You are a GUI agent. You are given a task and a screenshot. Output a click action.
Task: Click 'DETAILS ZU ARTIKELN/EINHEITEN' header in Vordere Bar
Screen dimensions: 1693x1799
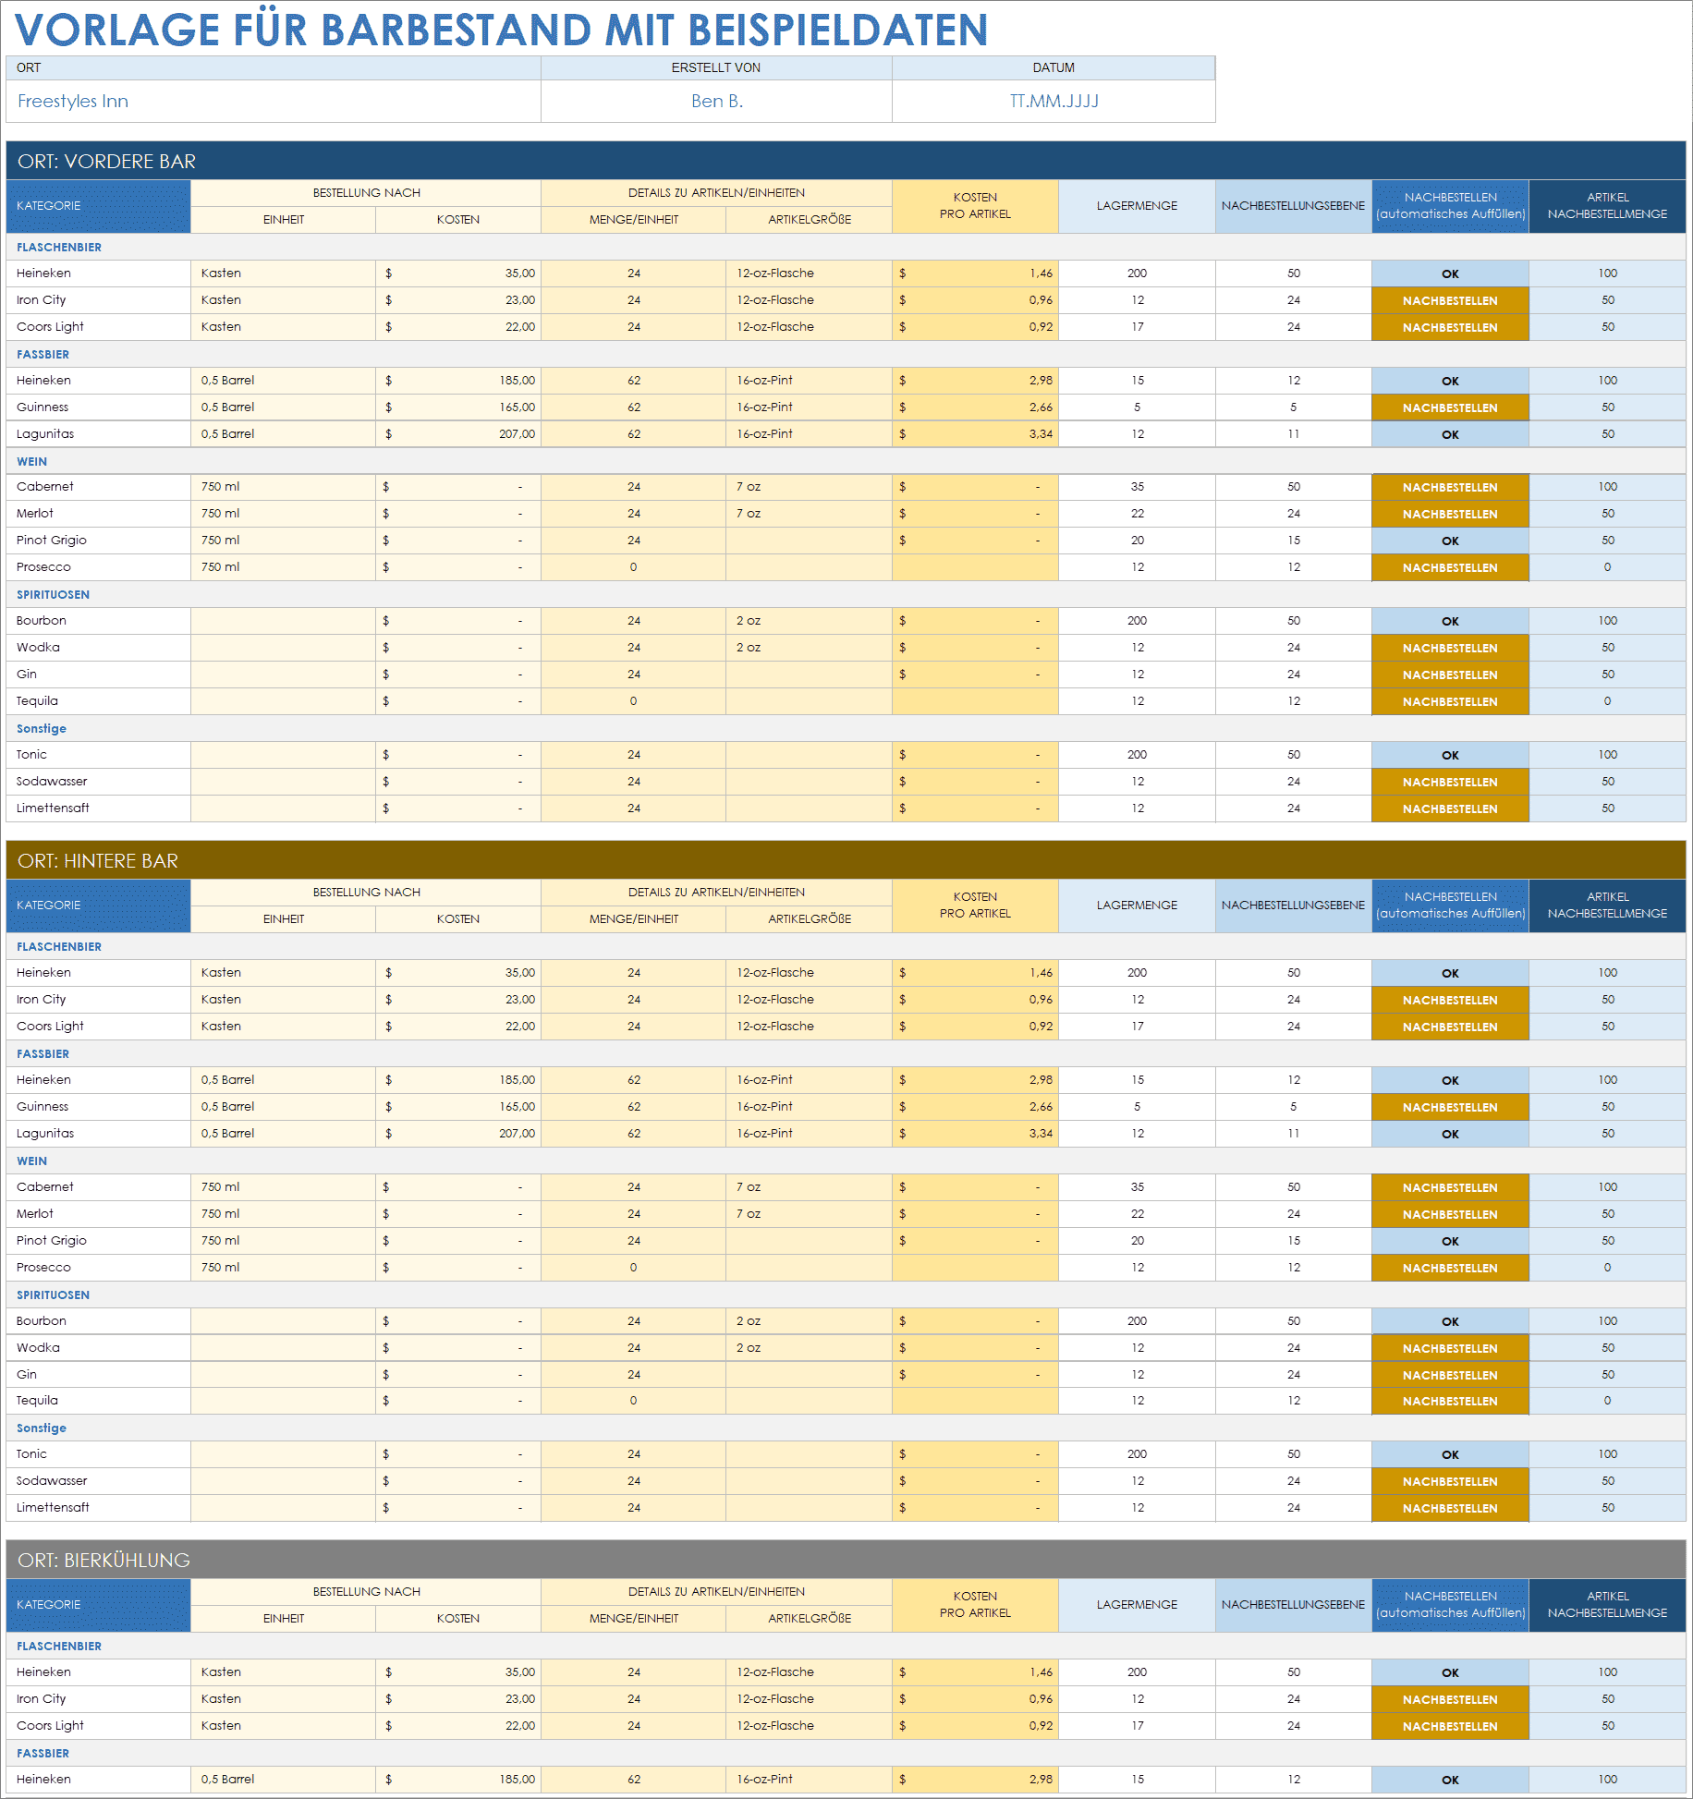click(x=716, y=192)
